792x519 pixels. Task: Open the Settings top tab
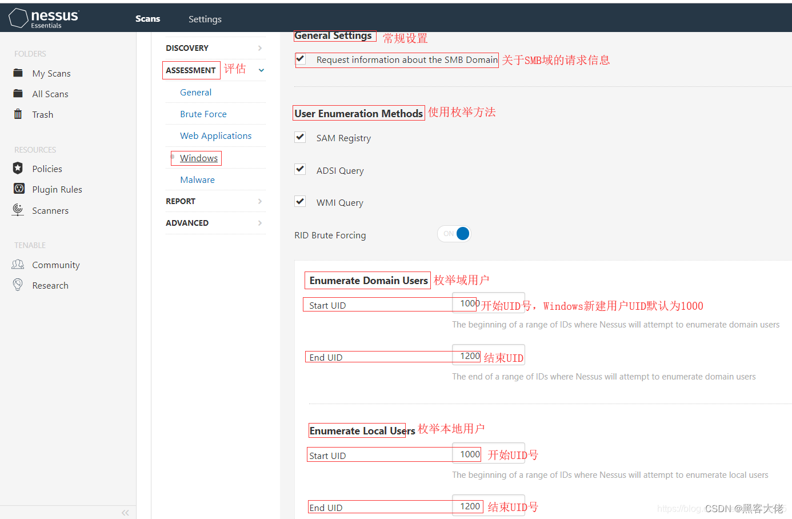[205, 19]
